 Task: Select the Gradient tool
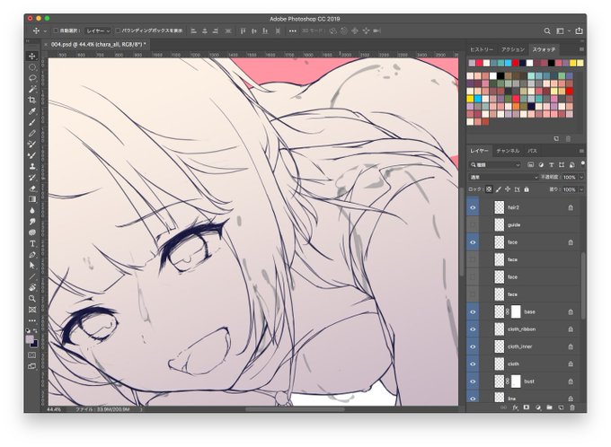coord(32,199)
